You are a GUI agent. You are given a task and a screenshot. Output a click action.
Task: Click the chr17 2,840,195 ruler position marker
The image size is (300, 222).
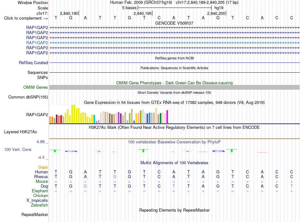coord(143,13)
